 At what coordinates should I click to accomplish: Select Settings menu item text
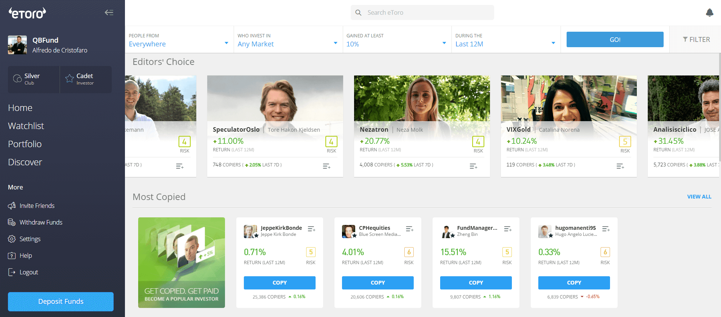point(30,239)
